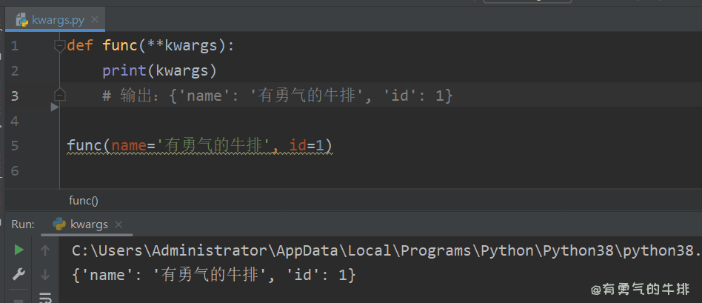Click the printed dictionary output in the console

214,275
